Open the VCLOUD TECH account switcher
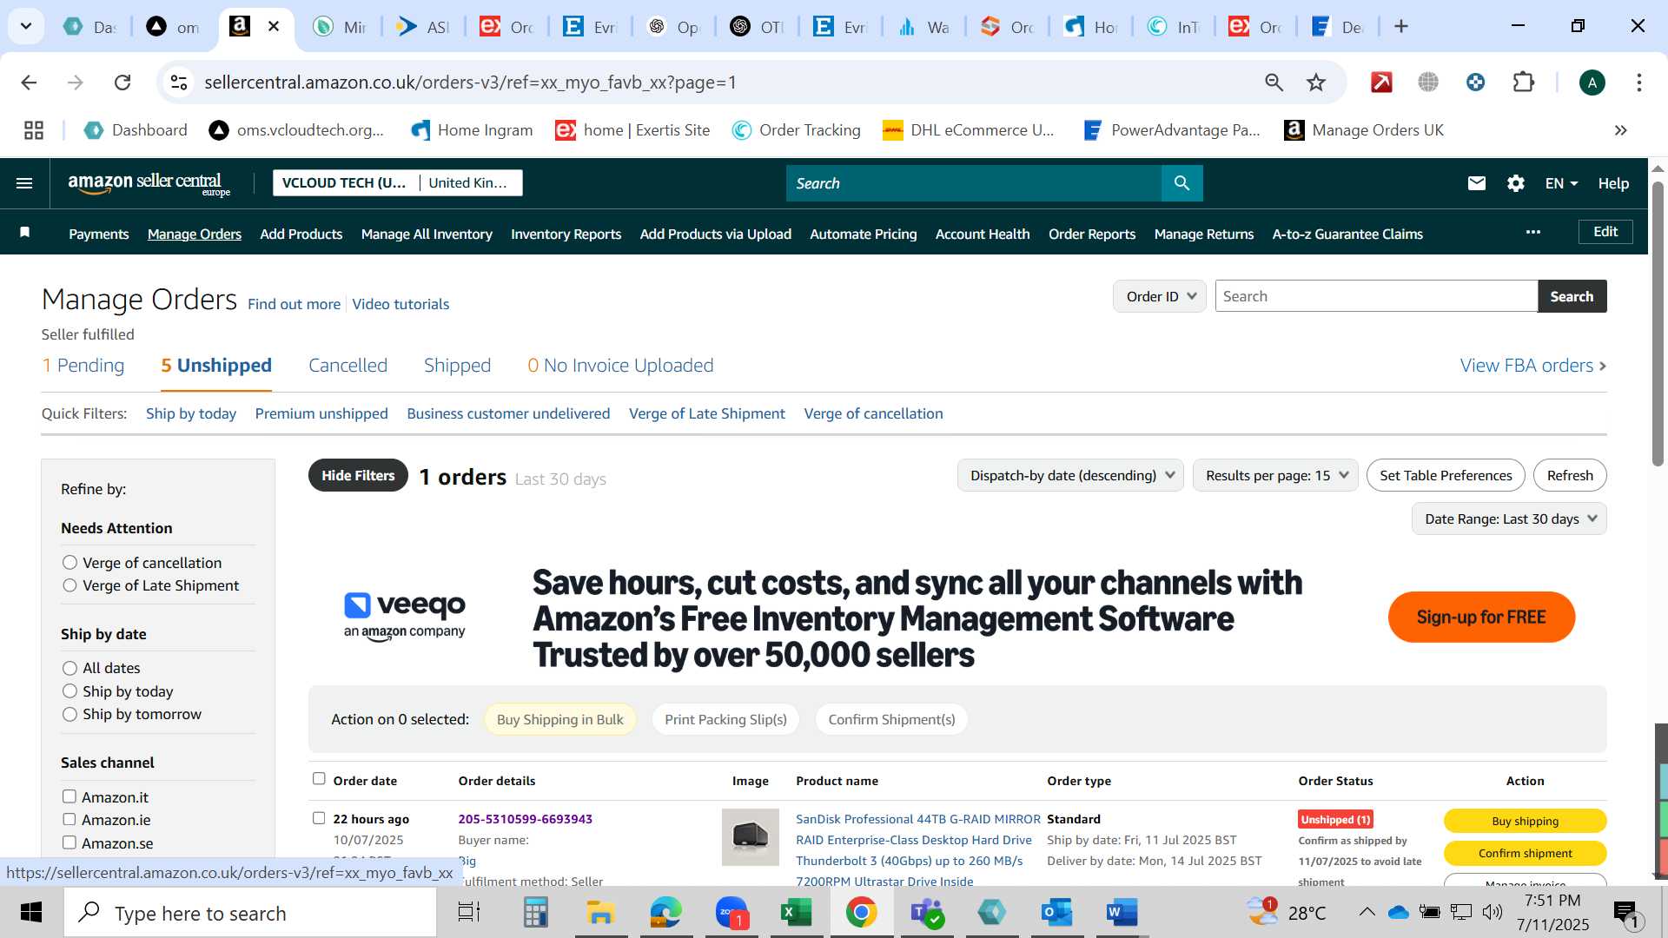This screenshot has height=938, width=1668. [x=398, y=182]
